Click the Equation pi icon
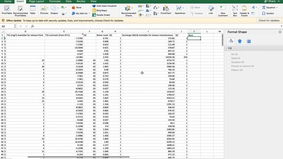 point(264,8)
